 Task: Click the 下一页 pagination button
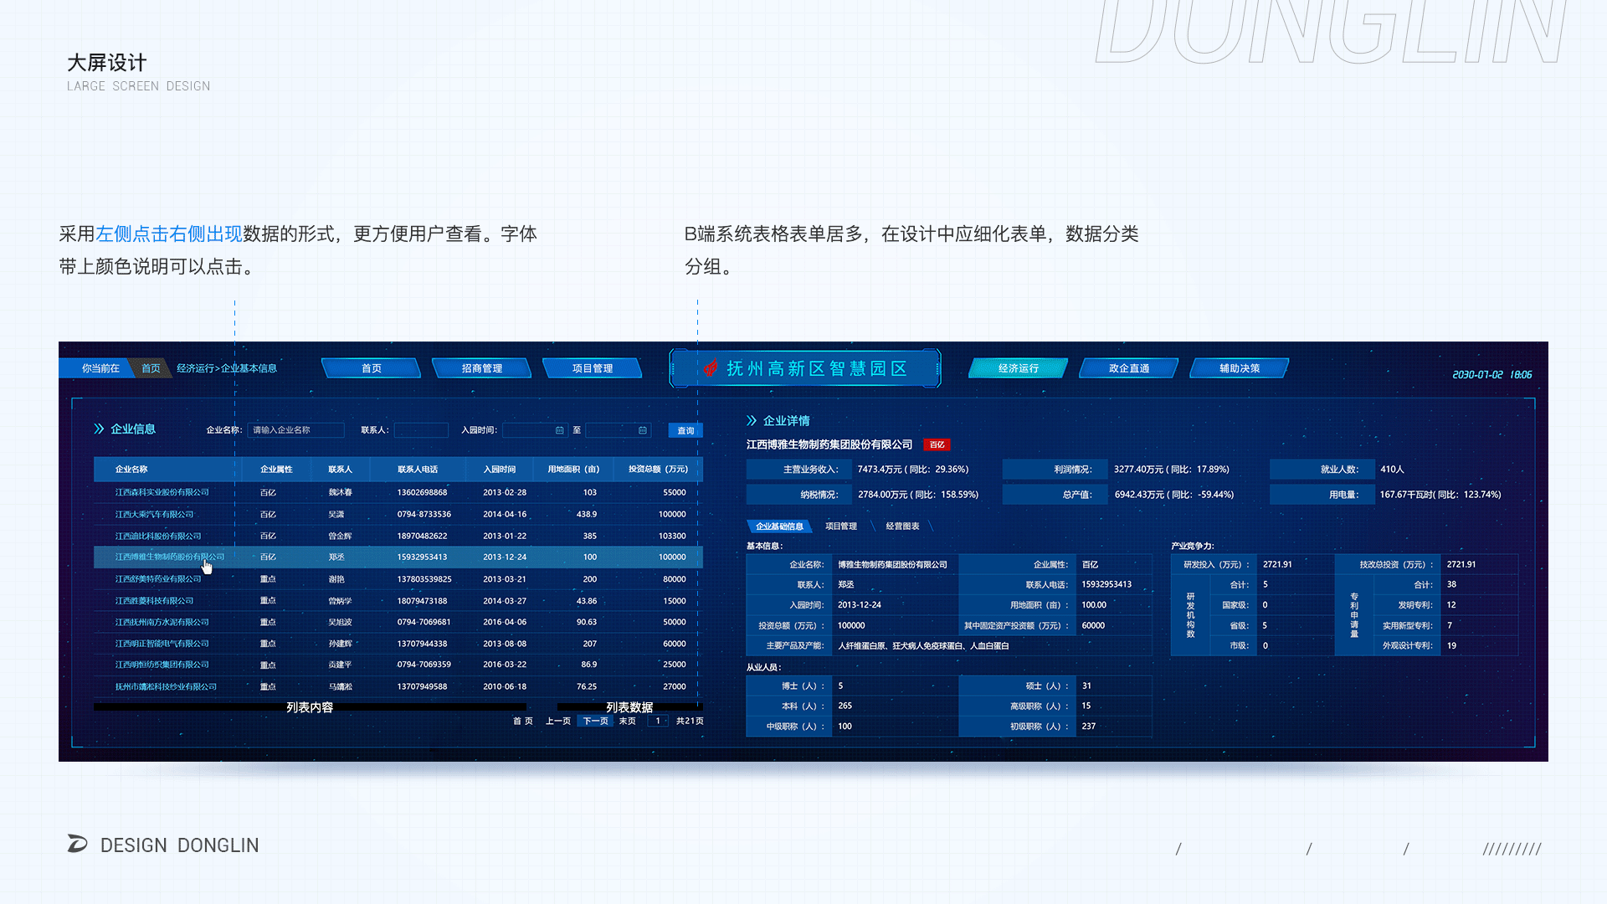(596, 721)
